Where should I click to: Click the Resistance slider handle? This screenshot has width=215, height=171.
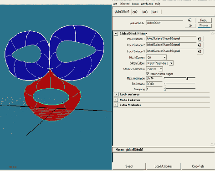tap(165, 84)
